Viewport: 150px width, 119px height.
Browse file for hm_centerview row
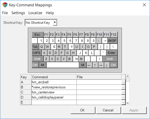[x=123, y=92]
